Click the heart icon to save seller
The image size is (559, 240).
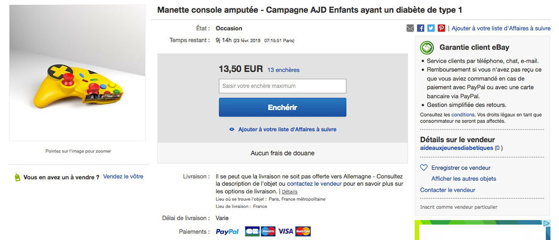(424, 168)
